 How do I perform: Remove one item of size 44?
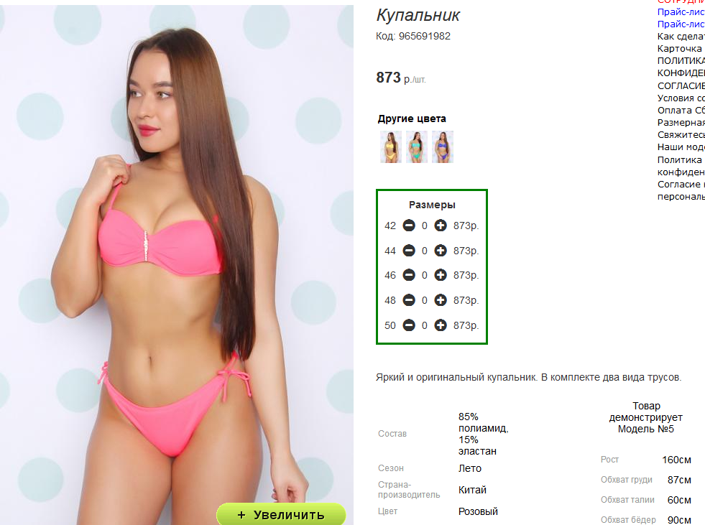[409, 251]
